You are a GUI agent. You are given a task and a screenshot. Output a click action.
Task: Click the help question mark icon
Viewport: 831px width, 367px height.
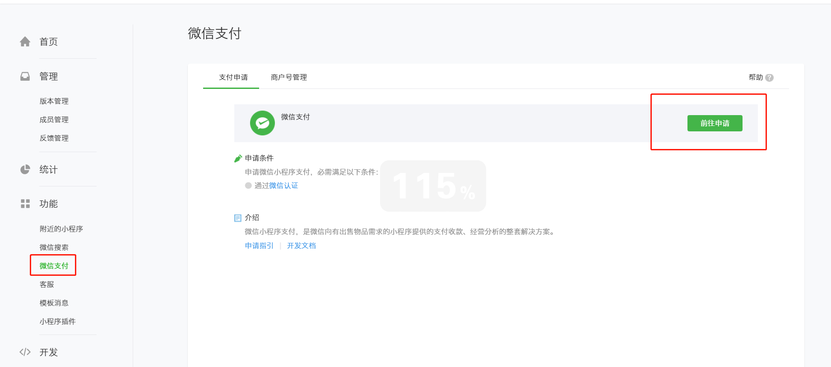tap(770, 78)
